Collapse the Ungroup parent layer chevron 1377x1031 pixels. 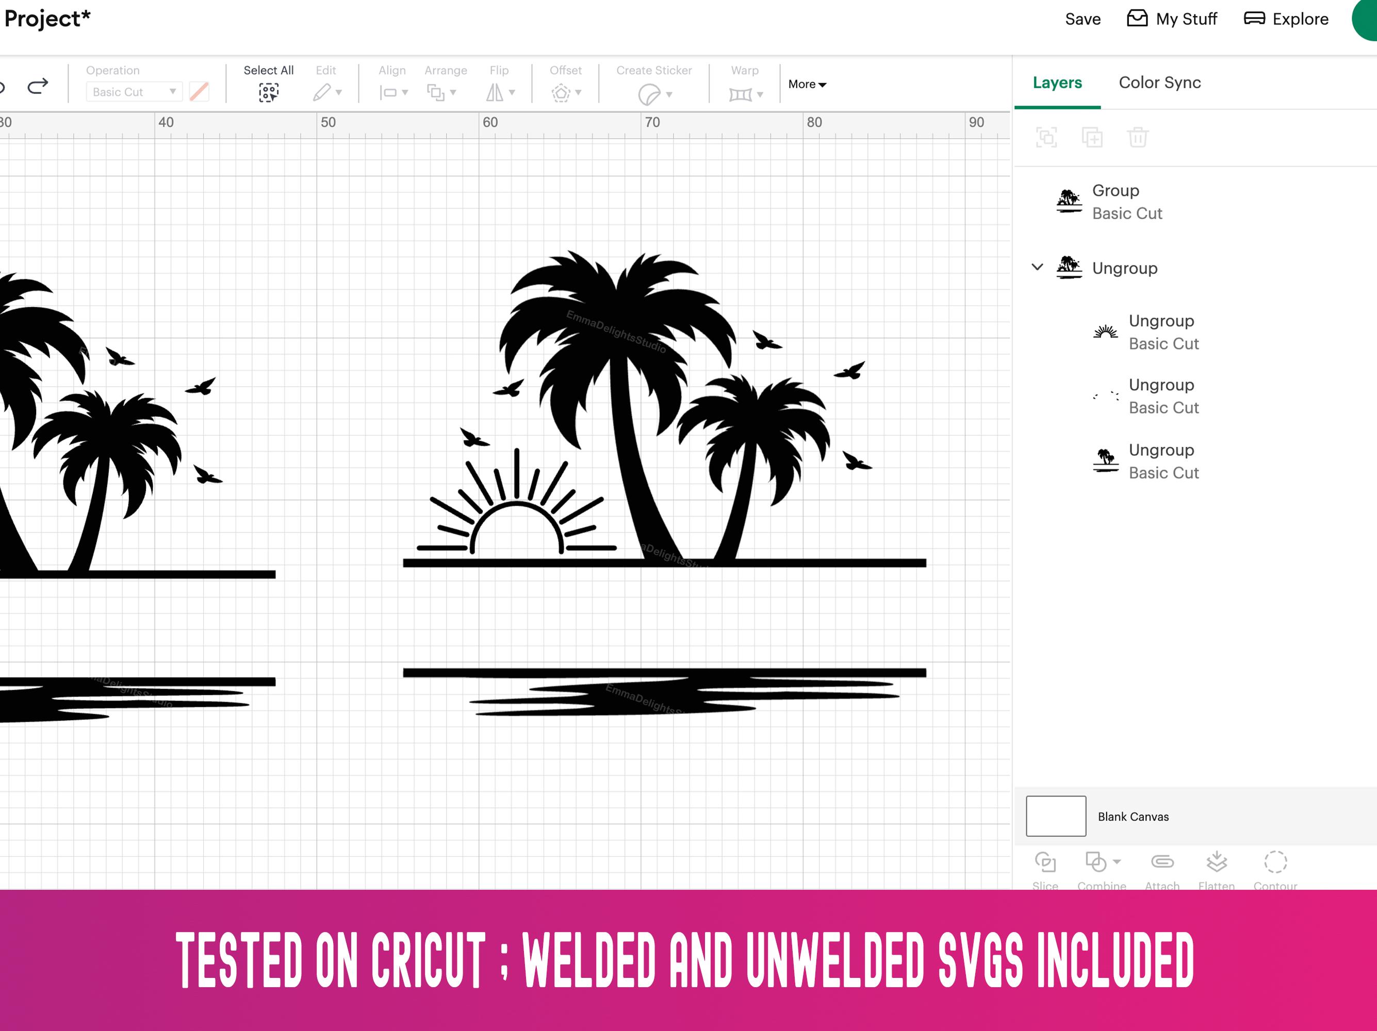[x=1037, y=267]
